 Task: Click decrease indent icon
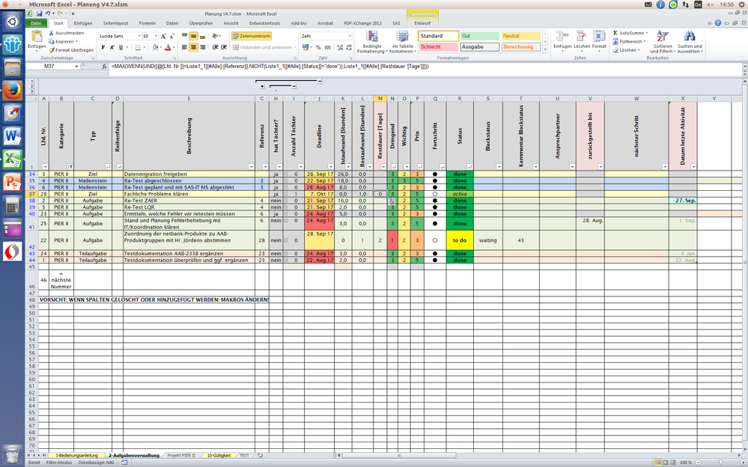[x=215, y=47]
